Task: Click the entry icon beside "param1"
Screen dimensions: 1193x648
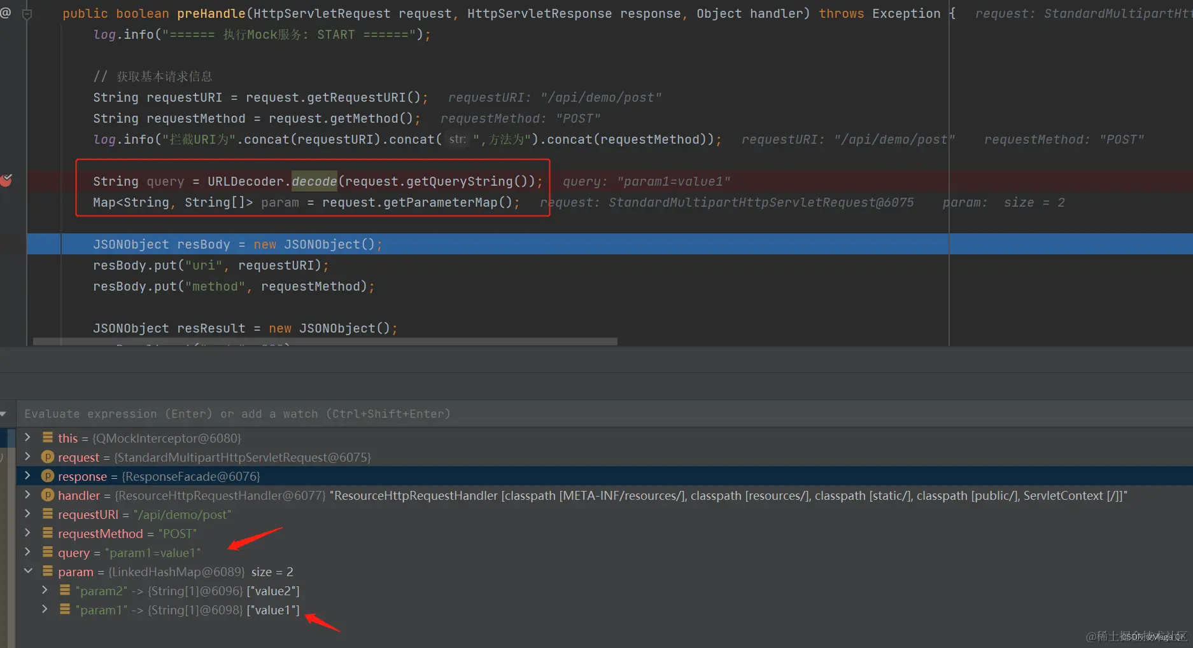Action: (x=65, y=609)
